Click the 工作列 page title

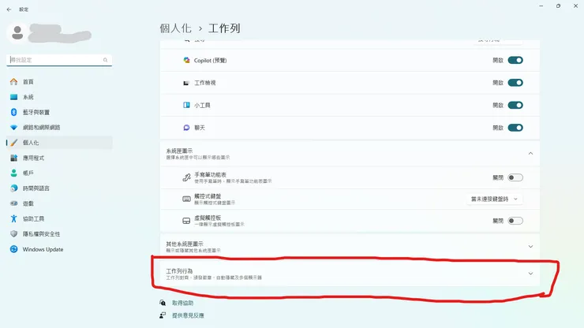224,28
